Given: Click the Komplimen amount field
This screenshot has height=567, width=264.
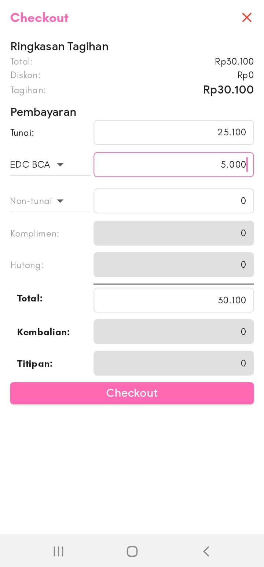Looking at the screenshot, I should tap(173, 233).
